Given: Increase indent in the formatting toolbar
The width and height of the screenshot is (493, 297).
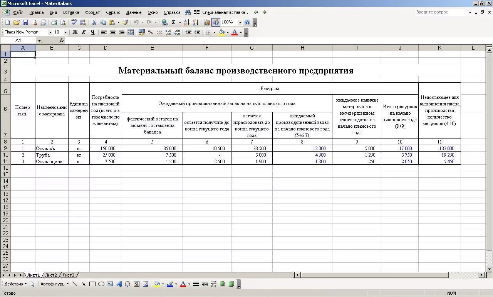Looking at the screenshot, I should pos(197,32).
